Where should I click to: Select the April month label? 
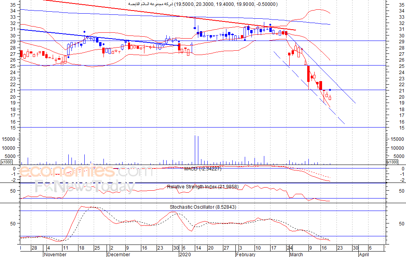click(x=363, y=254)
